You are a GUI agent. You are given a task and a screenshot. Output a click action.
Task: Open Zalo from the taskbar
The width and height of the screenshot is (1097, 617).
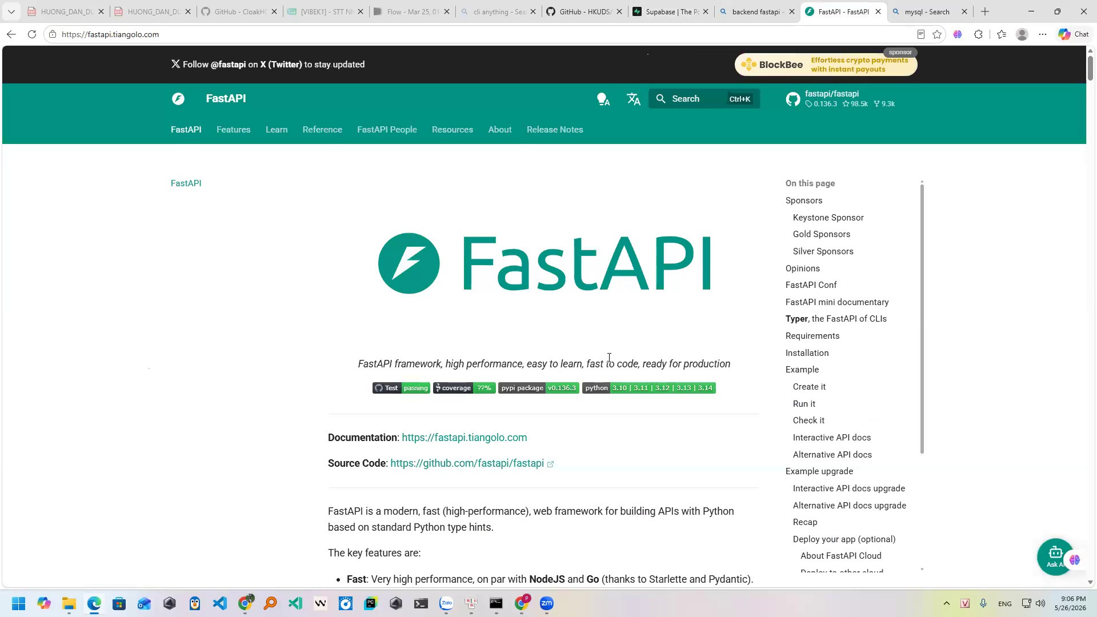tap(446, 604)
